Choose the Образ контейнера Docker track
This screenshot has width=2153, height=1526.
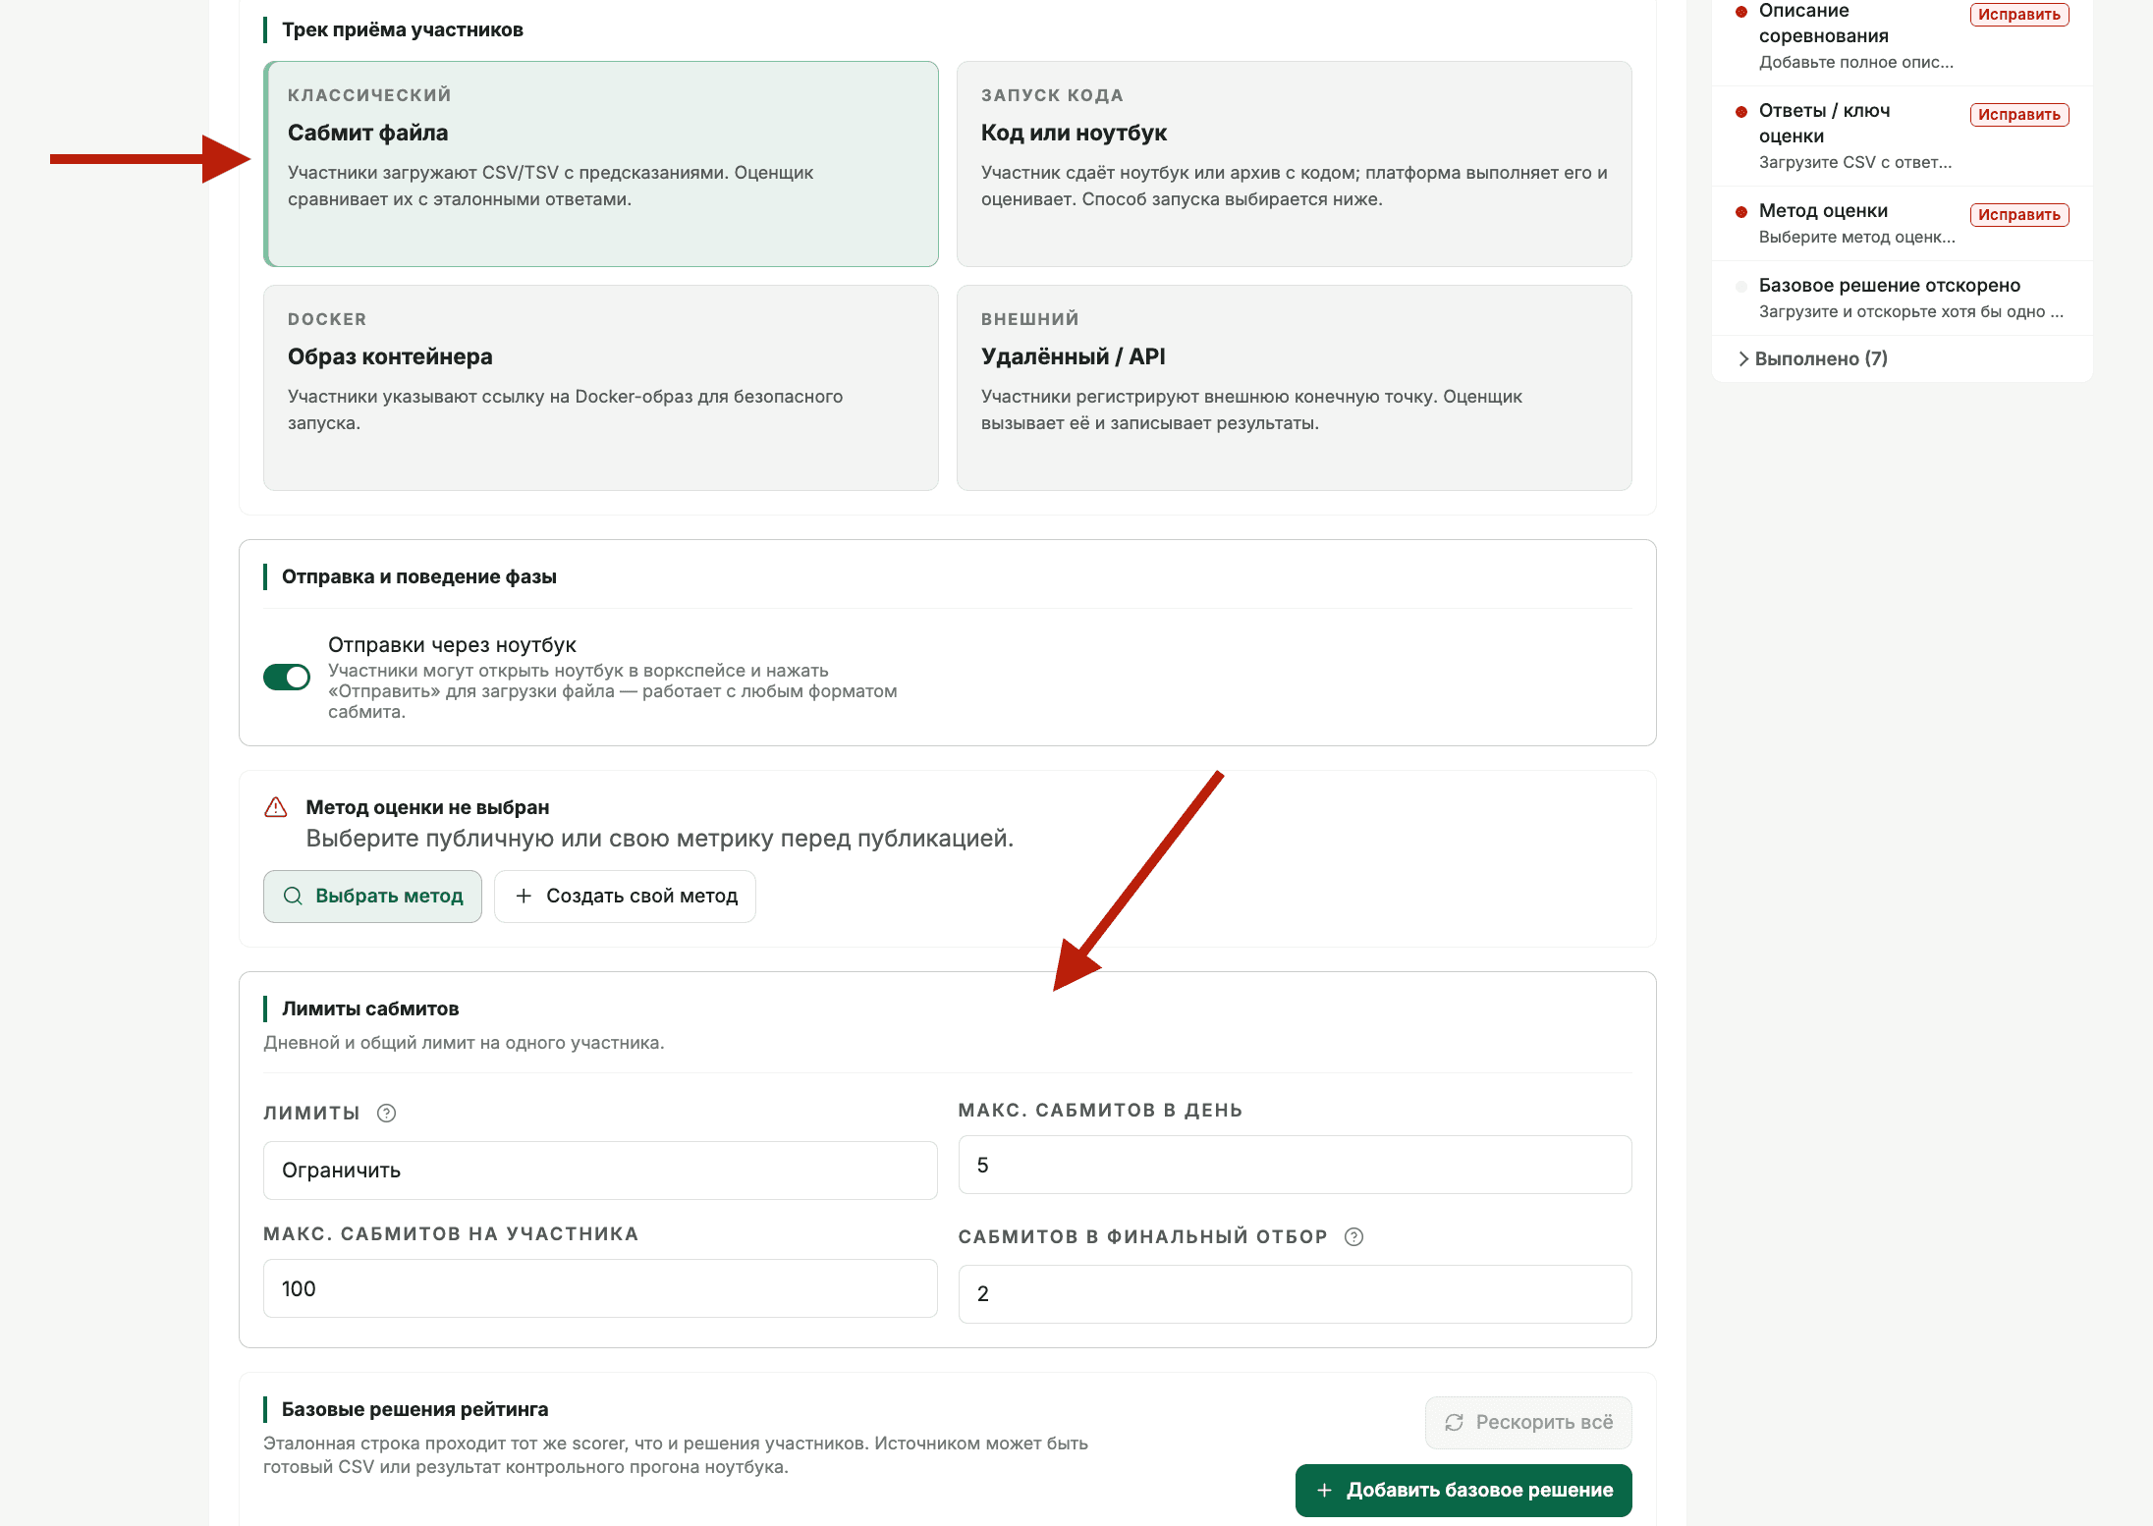(601, 388)
